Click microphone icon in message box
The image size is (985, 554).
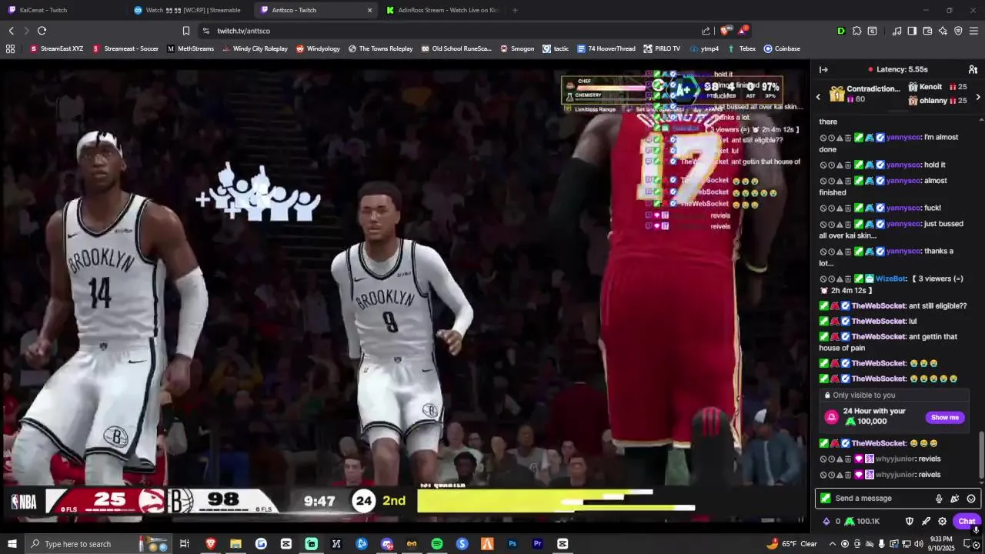click(939, 499)
